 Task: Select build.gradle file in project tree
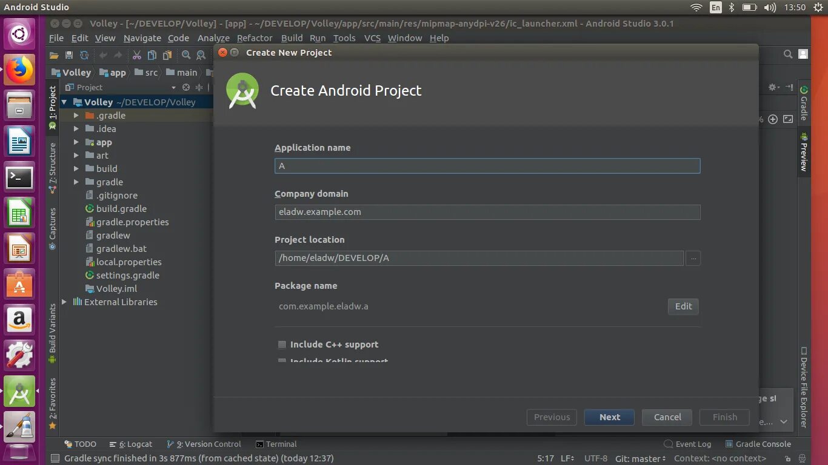tap(116, 209)
